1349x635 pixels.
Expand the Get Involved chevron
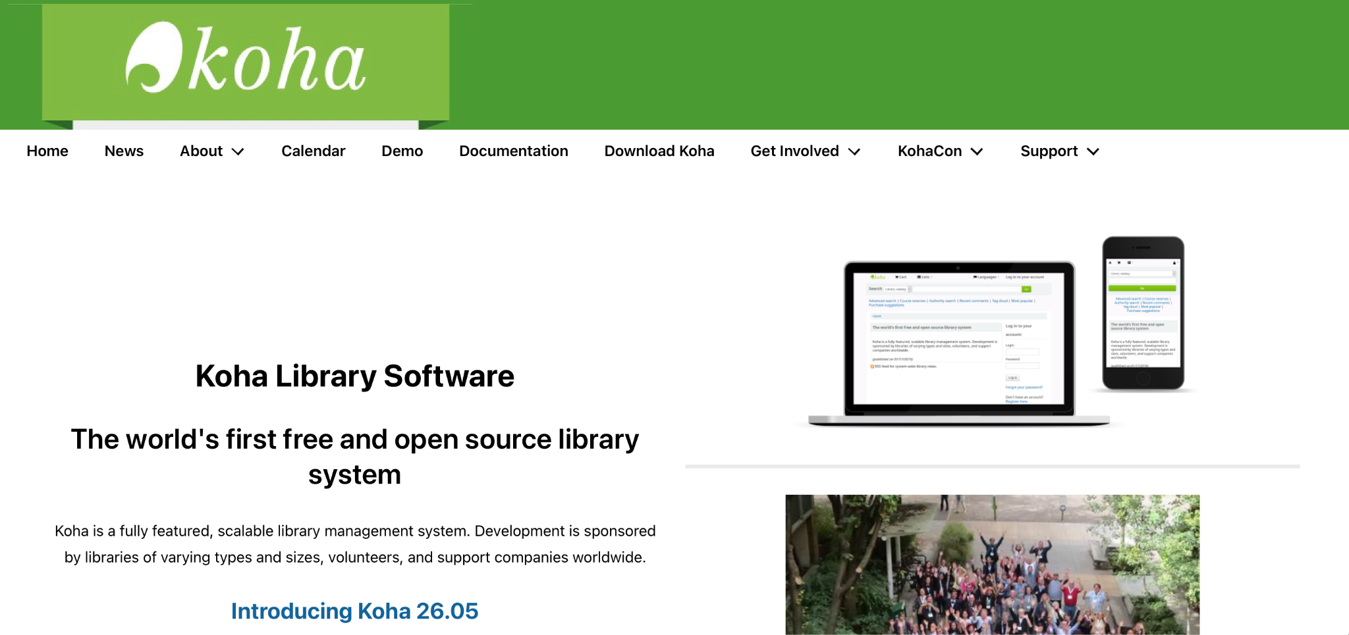coord(854,152)
